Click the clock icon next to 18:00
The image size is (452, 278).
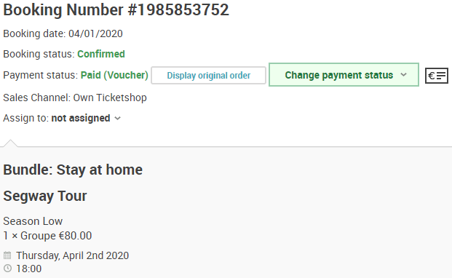[x=7, y=269]
